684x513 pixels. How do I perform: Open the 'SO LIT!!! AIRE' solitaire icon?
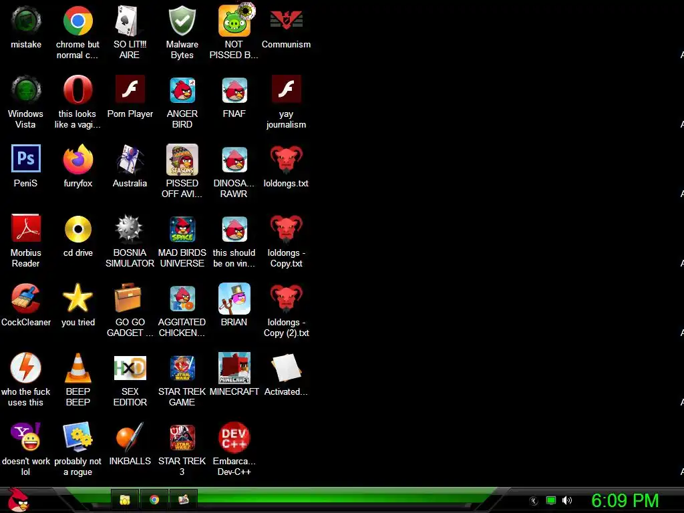130,21
